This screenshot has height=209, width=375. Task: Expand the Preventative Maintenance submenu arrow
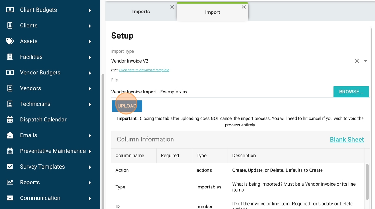pyautogui.click(x=90, y=151)
